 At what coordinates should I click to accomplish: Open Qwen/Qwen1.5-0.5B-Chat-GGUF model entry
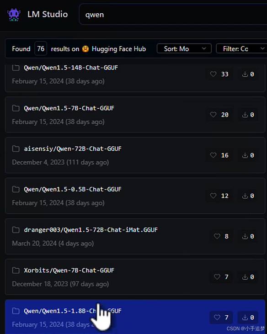tap(135, 196)
